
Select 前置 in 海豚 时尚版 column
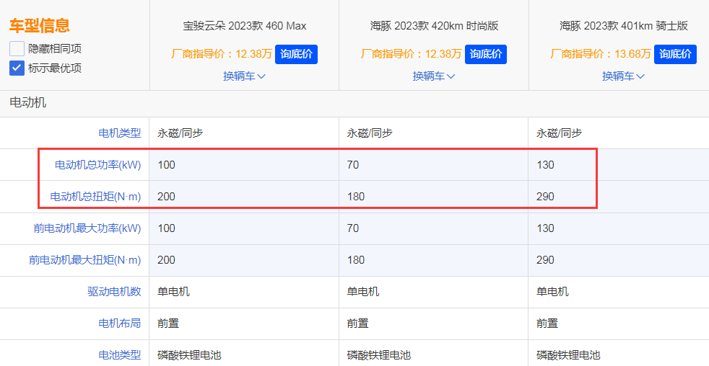(x=357, y=323)
